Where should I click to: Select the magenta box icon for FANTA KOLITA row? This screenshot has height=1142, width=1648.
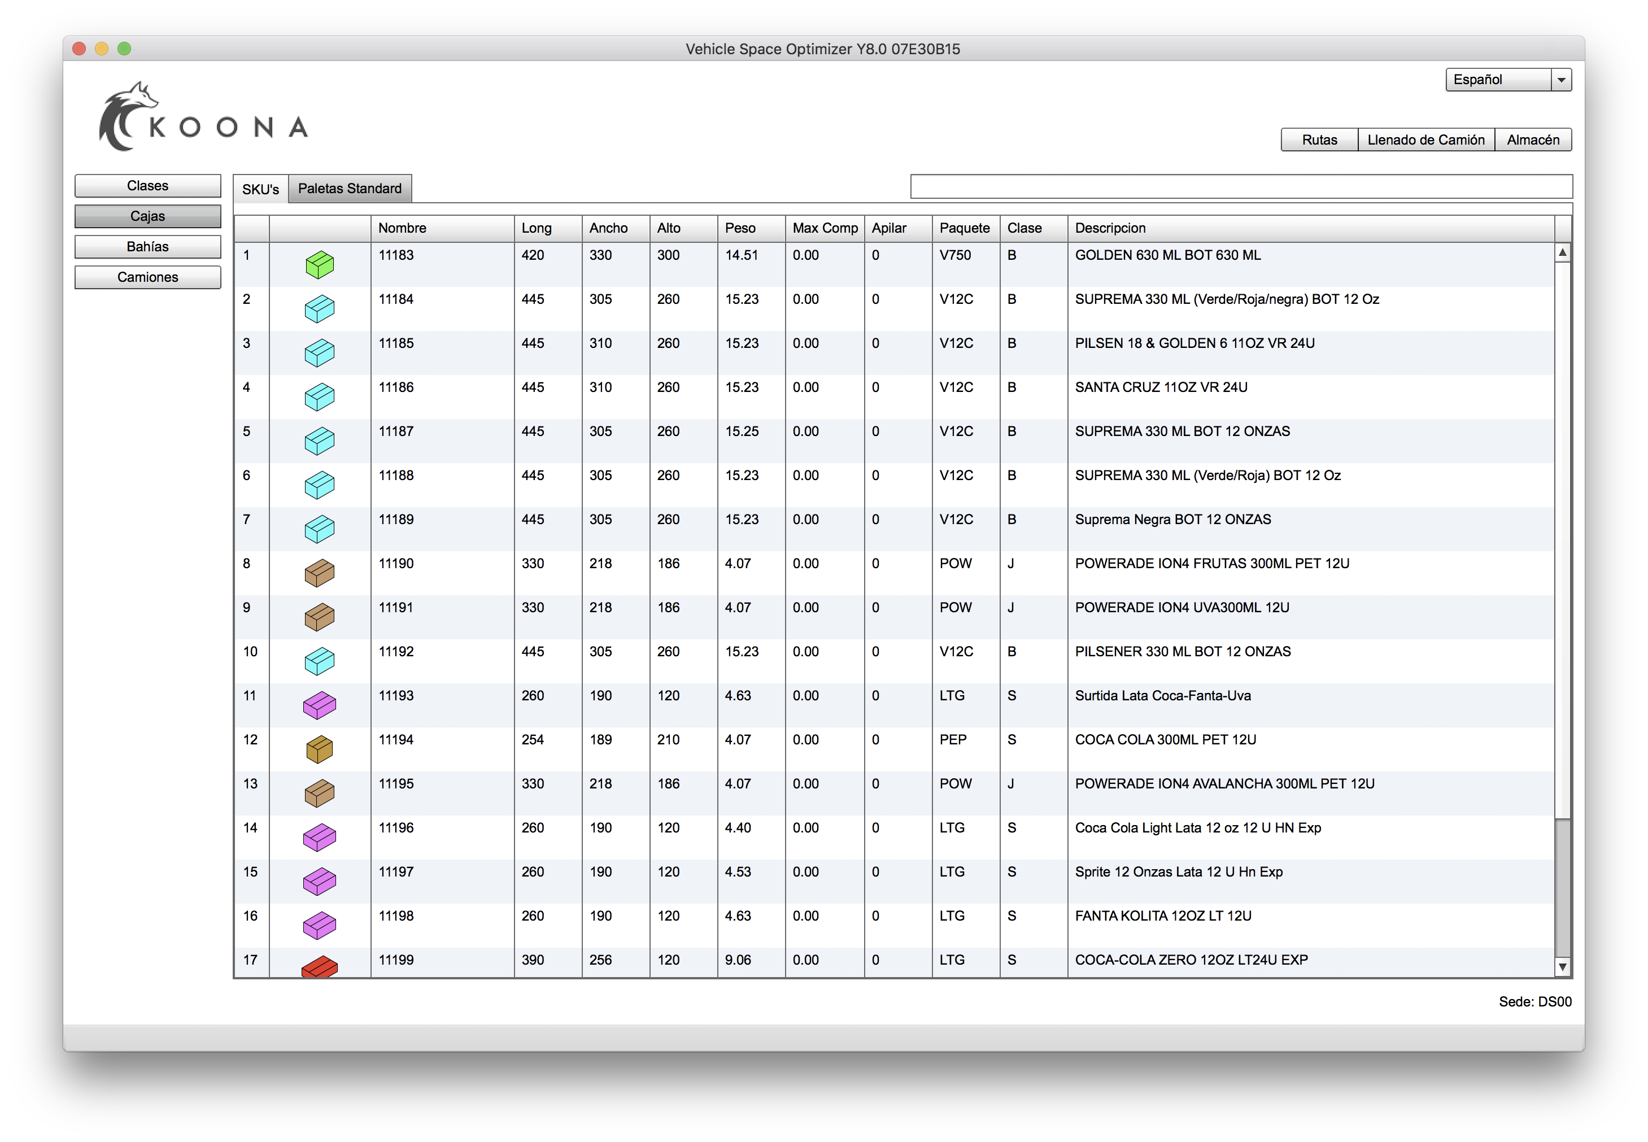point(319,926)
